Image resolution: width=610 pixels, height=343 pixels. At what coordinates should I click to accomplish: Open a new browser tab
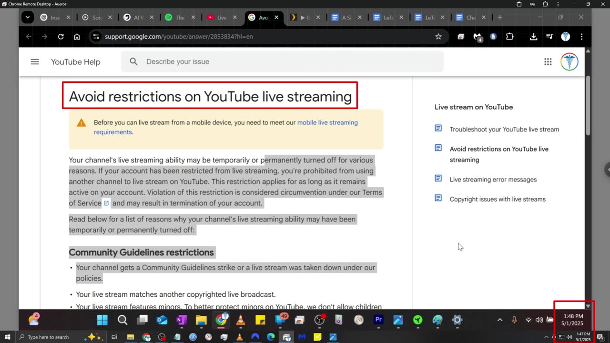point(499,18)
